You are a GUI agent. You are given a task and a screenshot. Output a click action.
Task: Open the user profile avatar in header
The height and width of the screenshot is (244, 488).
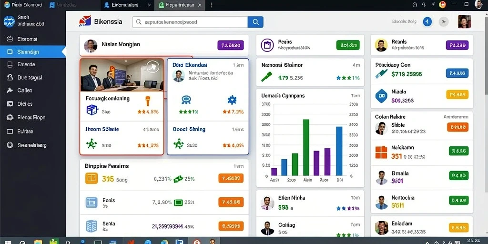(x=464, y=22)
